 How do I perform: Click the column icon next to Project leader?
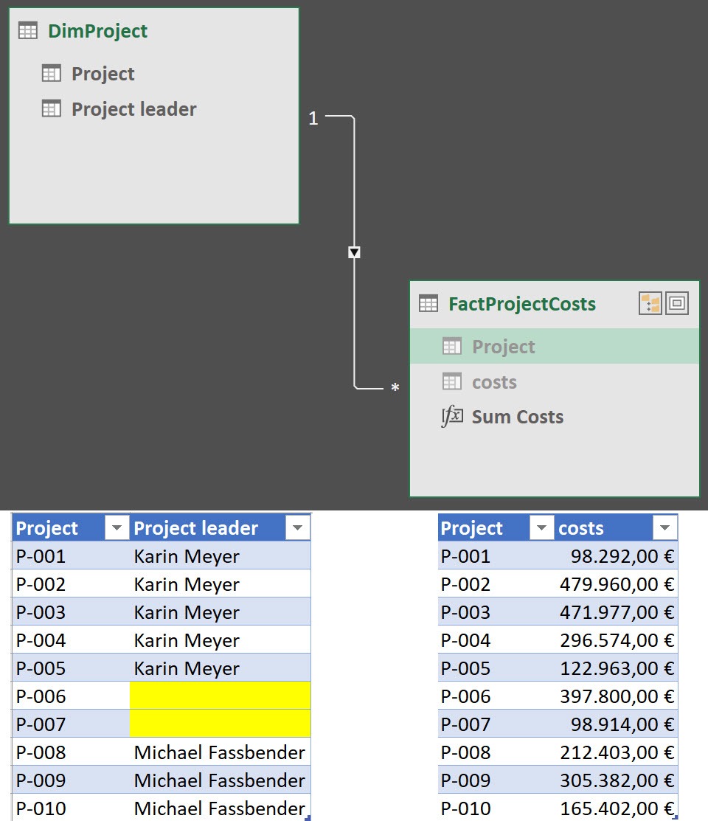coord(50,108)
